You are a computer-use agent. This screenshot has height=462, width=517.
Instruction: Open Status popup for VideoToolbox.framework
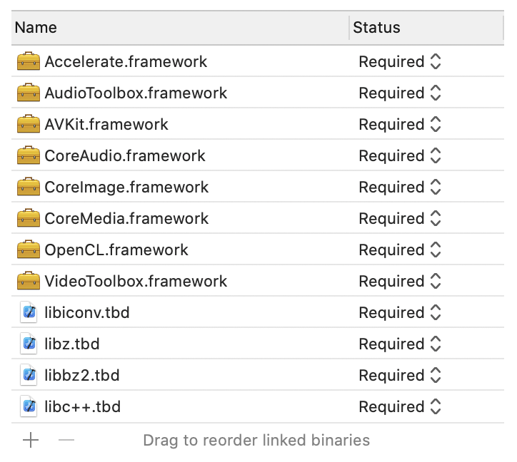pyautogui.click(x=400, y=282)
